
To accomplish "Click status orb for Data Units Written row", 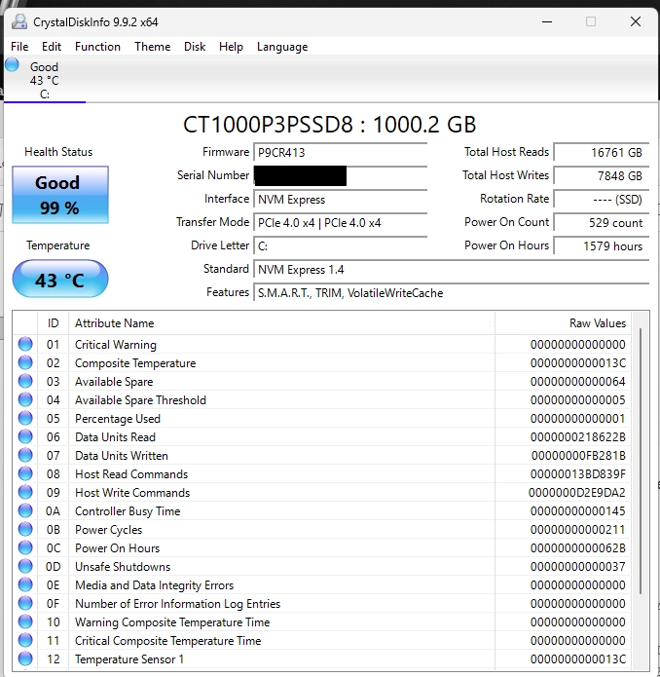I will click(x=25, y=456).
